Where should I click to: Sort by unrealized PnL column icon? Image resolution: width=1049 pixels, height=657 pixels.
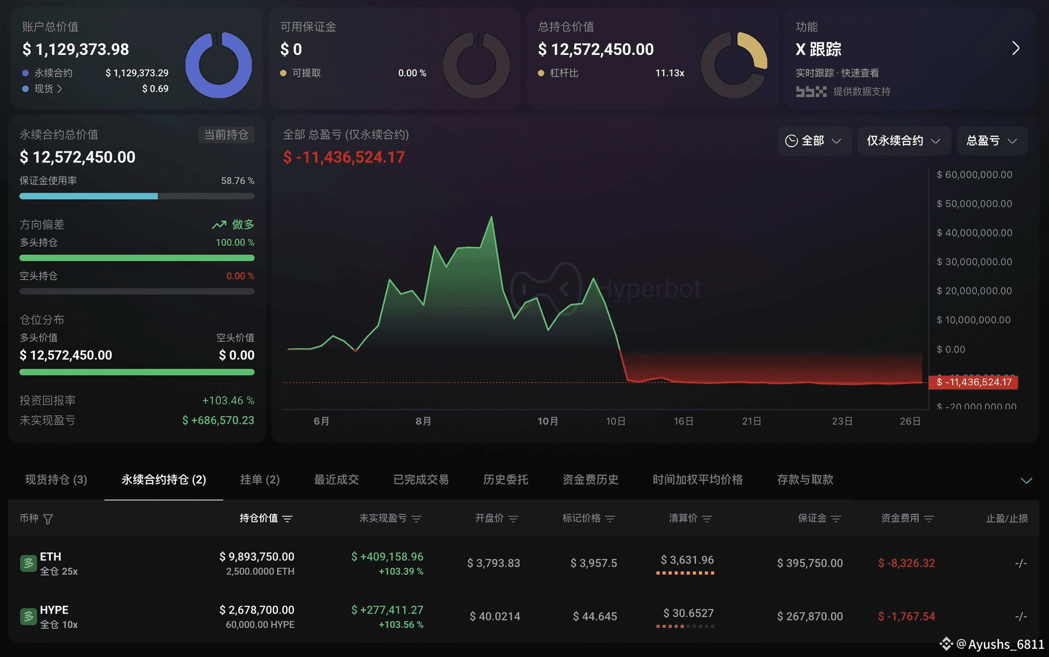point(417,519)
